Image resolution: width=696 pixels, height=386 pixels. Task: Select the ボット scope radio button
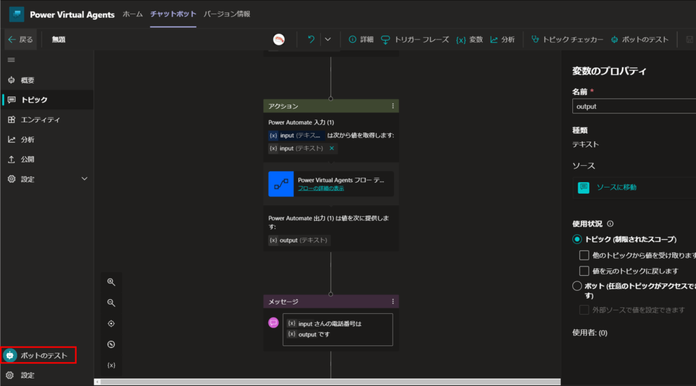[x=577, y=286]
